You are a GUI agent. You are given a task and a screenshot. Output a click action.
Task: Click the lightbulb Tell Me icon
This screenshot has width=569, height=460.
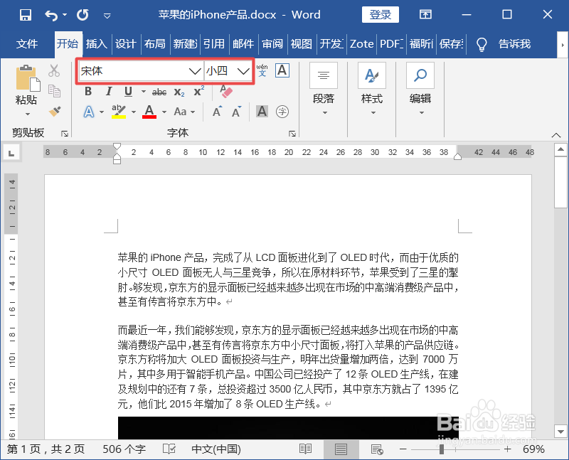(482, 44)
